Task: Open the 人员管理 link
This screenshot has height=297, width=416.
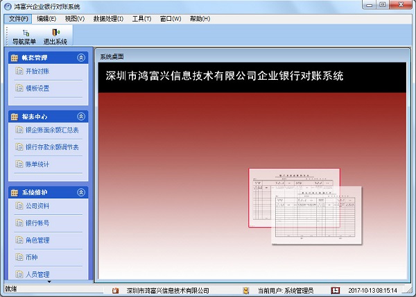Action: click(x=37, y=274)
